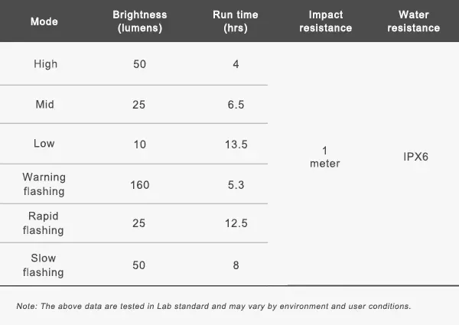This screenshot has width=459, height=325.
Task: Select the High mode cell
Action: pyautogui.click(x=45, y=64)
